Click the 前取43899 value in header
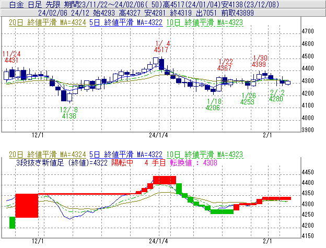Image resolution: width=326 pixels, height=248 pixels. (x=238, y=13)
